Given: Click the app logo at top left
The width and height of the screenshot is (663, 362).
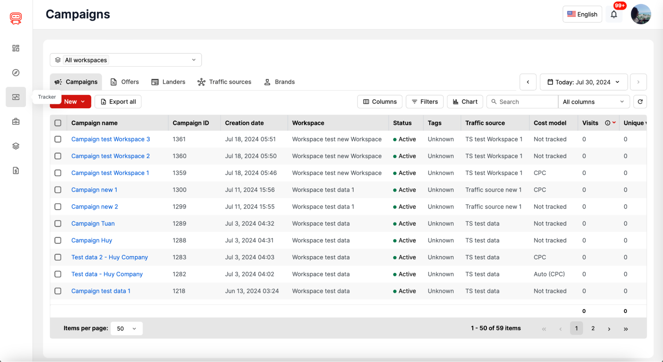Looking at the screenshot, I should click(16, 18).
